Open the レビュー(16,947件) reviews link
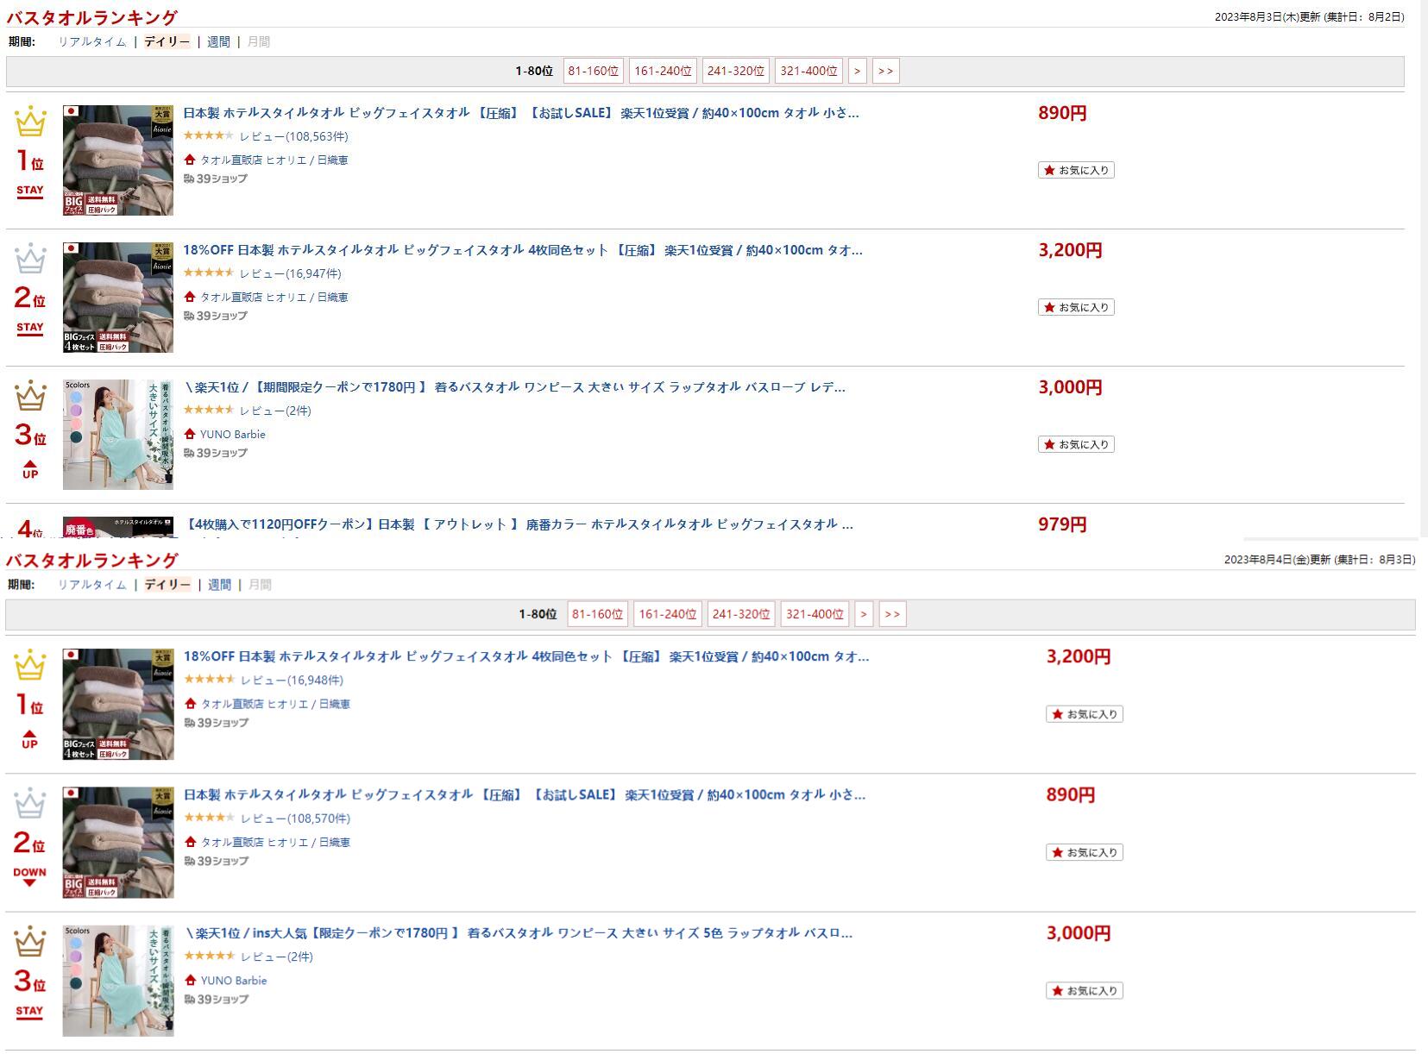Viewport: 1428px width, 1054px height. pyautogui.click(x=290, y=273)
